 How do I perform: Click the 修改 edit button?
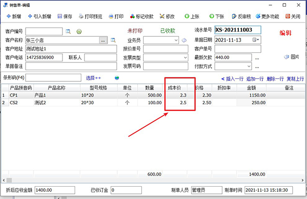(167, 16)
